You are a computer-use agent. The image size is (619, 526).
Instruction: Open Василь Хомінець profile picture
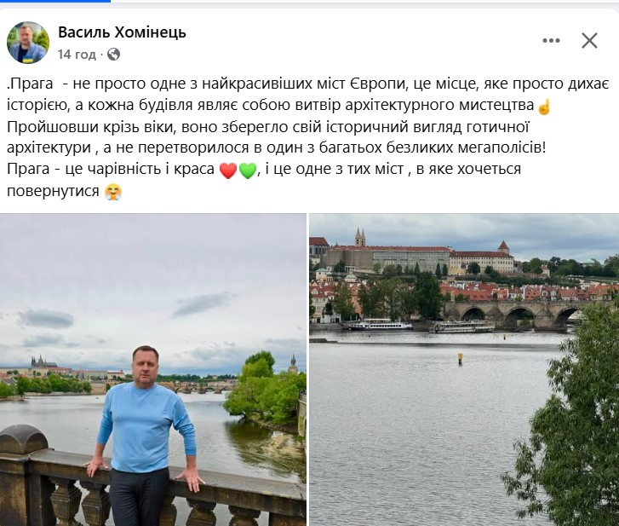(28, 43)
